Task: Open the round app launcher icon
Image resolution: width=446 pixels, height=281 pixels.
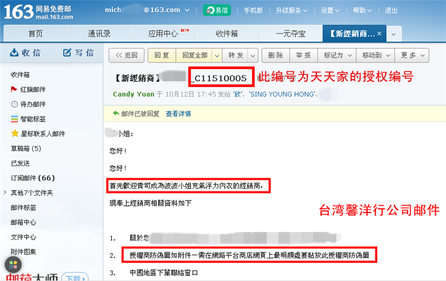Action: 13,265
